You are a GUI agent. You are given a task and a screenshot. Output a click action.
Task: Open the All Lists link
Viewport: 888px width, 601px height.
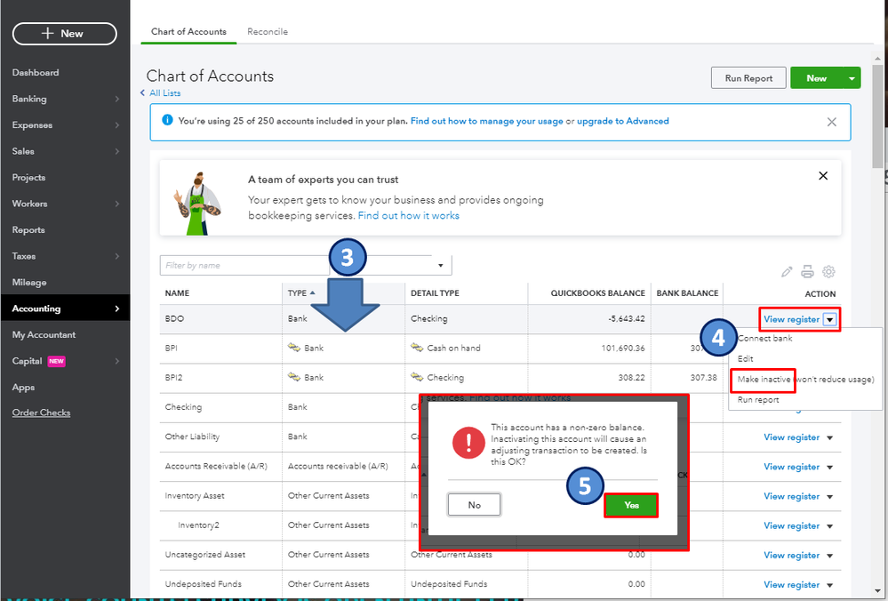164,92
